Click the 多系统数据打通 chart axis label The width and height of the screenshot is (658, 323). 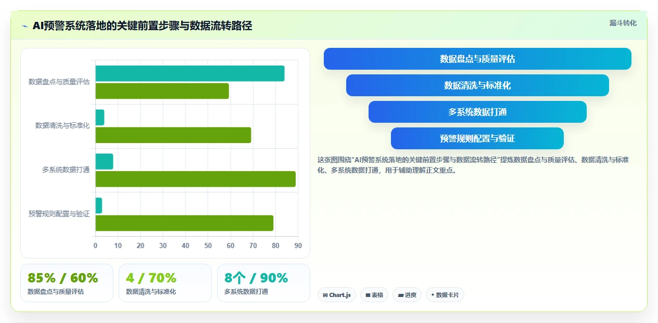click(66, 170)
